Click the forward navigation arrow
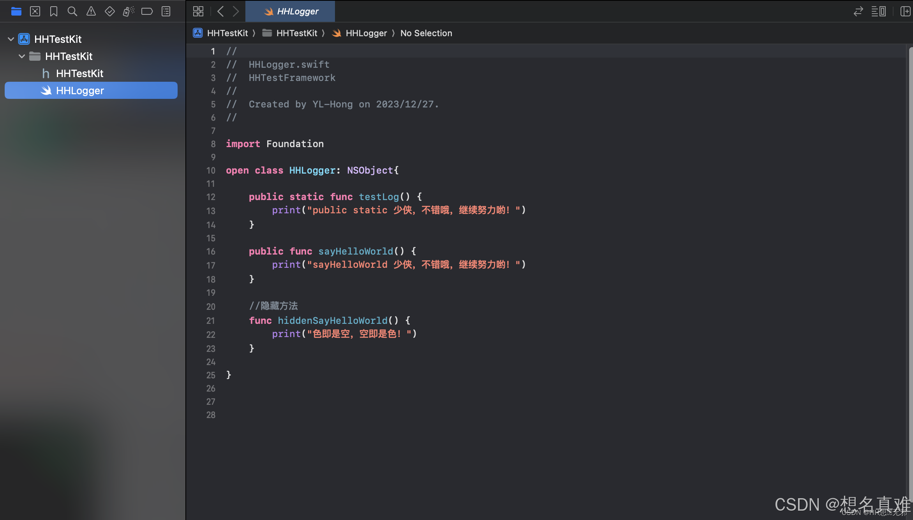Image resolution: width=913 pixels, height=520 pixels. pos(236,11)
